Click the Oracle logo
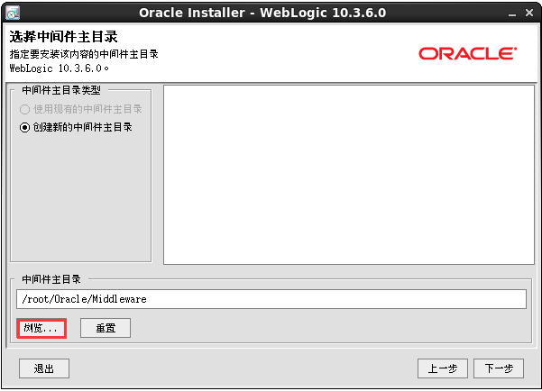542x391 pixels. (x=468, y=53)
